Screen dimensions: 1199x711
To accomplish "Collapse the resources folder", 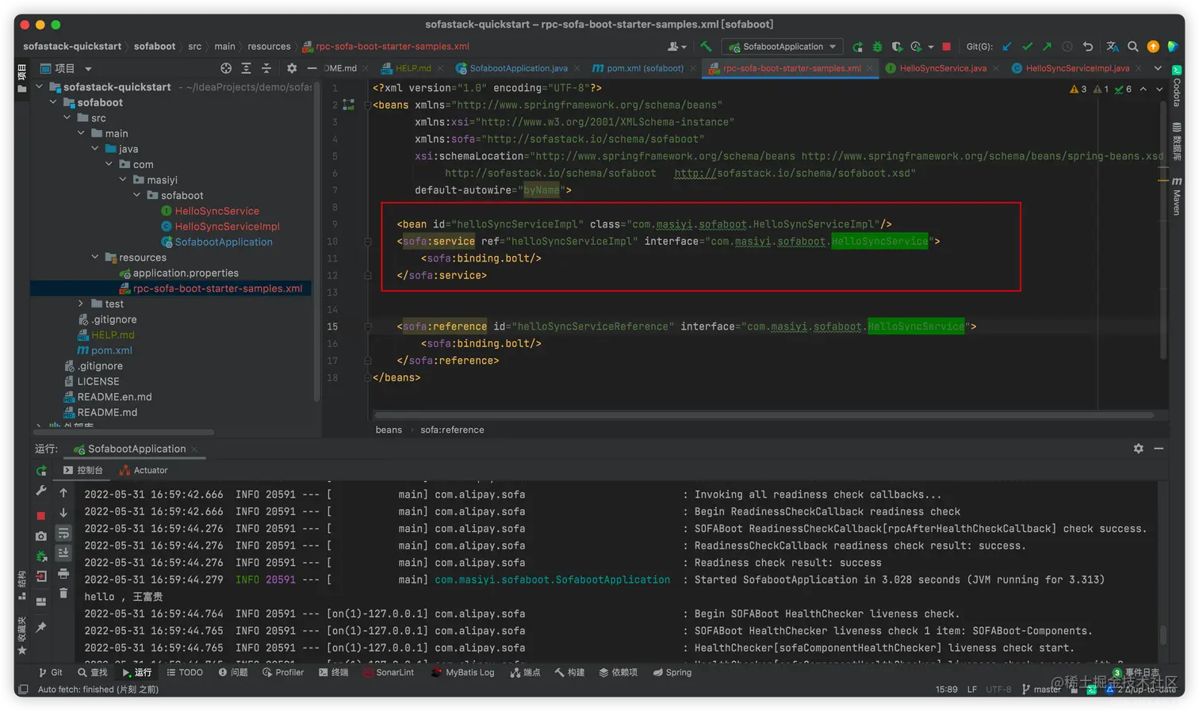I will pyautogui.click(x=95, y=257).
